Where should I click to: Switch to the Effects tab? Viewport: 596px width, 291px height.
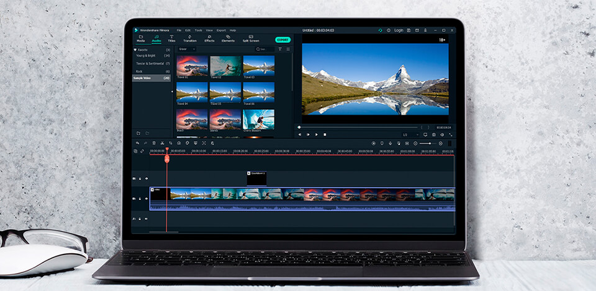[209, 38]
